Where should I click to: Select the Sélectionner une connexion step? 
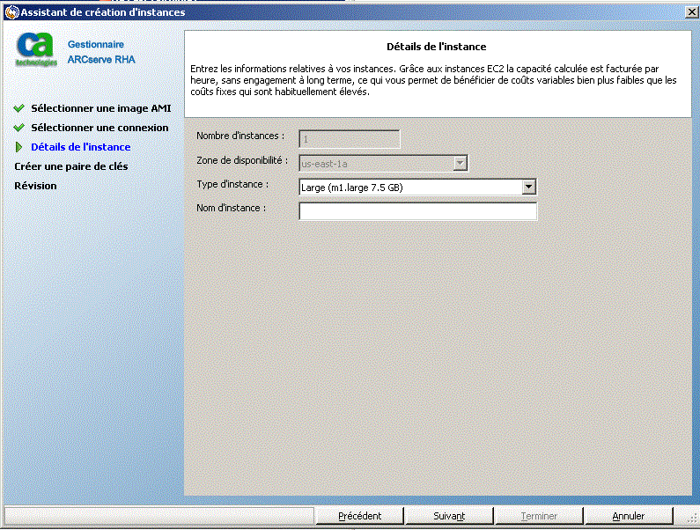pos(99,128)
